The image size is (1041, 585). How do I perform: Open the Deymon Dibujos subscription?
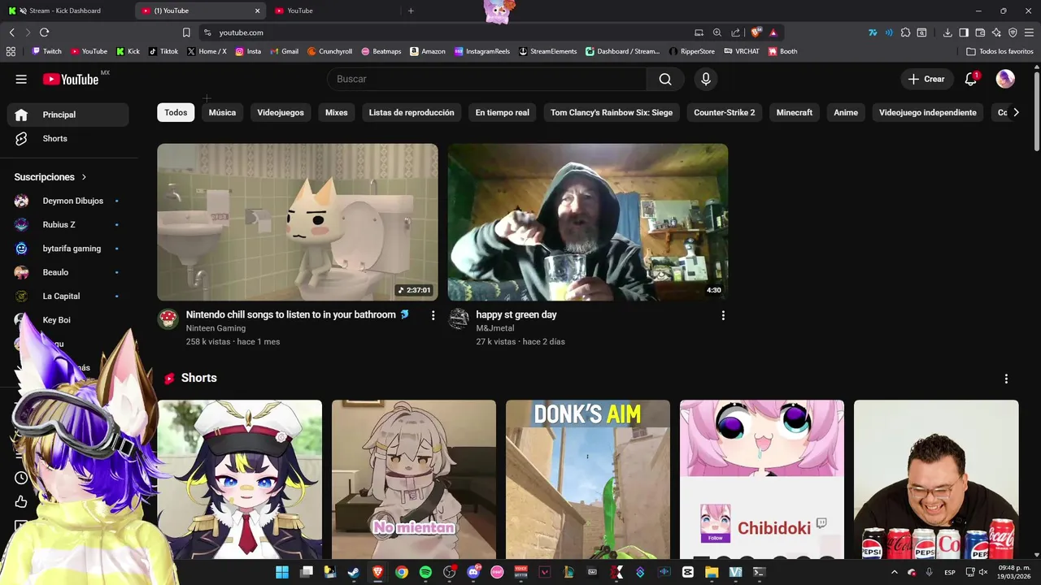click(x=67, y=201)
